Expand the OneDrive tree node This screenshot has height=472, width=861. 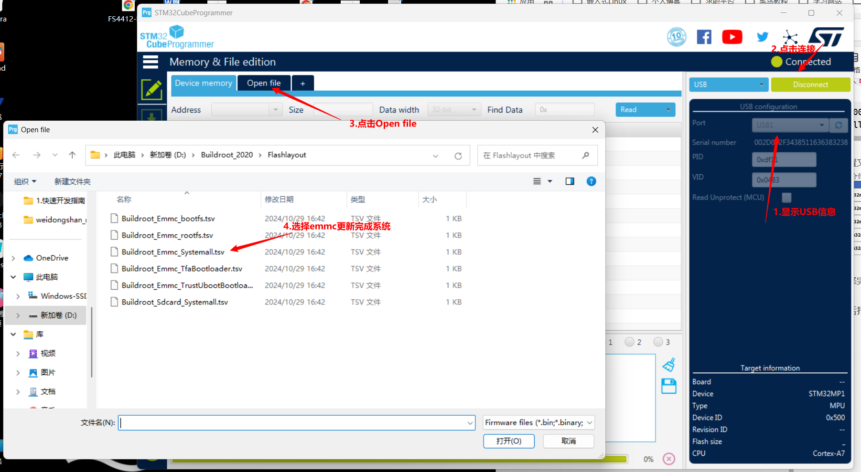coord(13,258)
